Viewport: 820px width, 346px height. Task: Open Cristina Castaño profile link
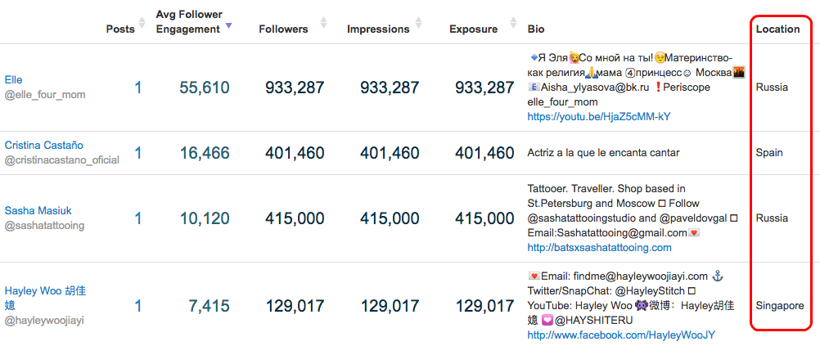[x=44, y=146]
